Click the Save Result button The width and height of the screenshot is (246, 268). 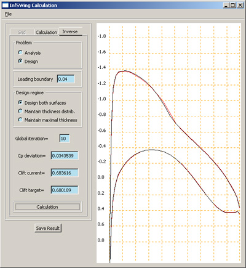[x=48, y=228]
